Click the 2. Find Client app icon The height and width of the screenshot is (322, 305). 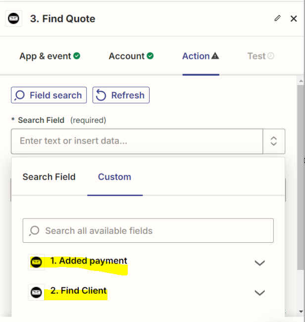click(x=36, y=292)
